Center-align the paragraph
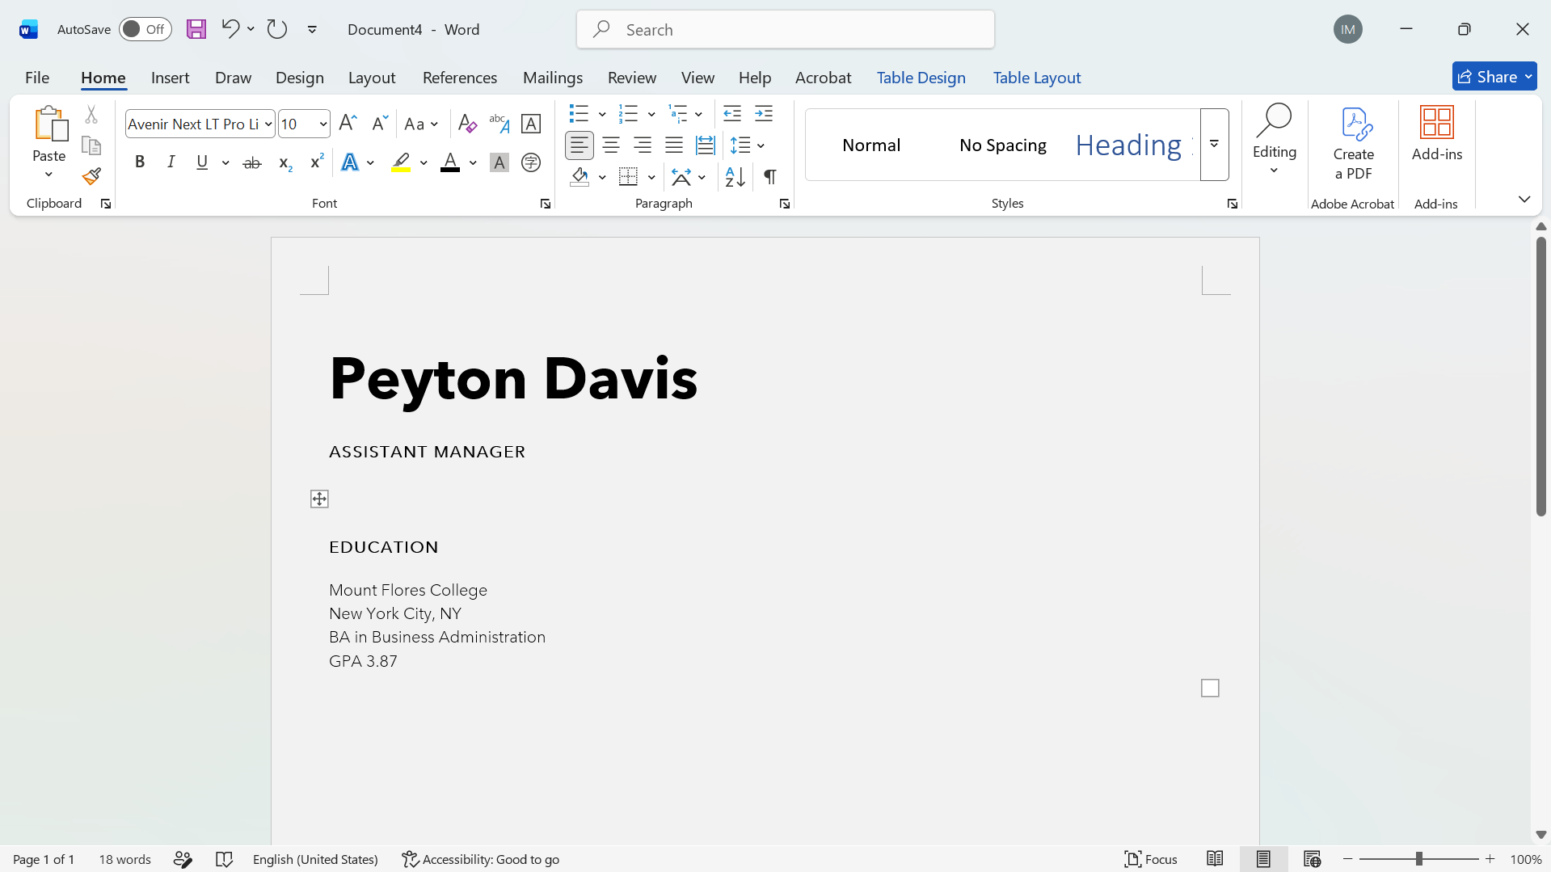 pos(611,145)
